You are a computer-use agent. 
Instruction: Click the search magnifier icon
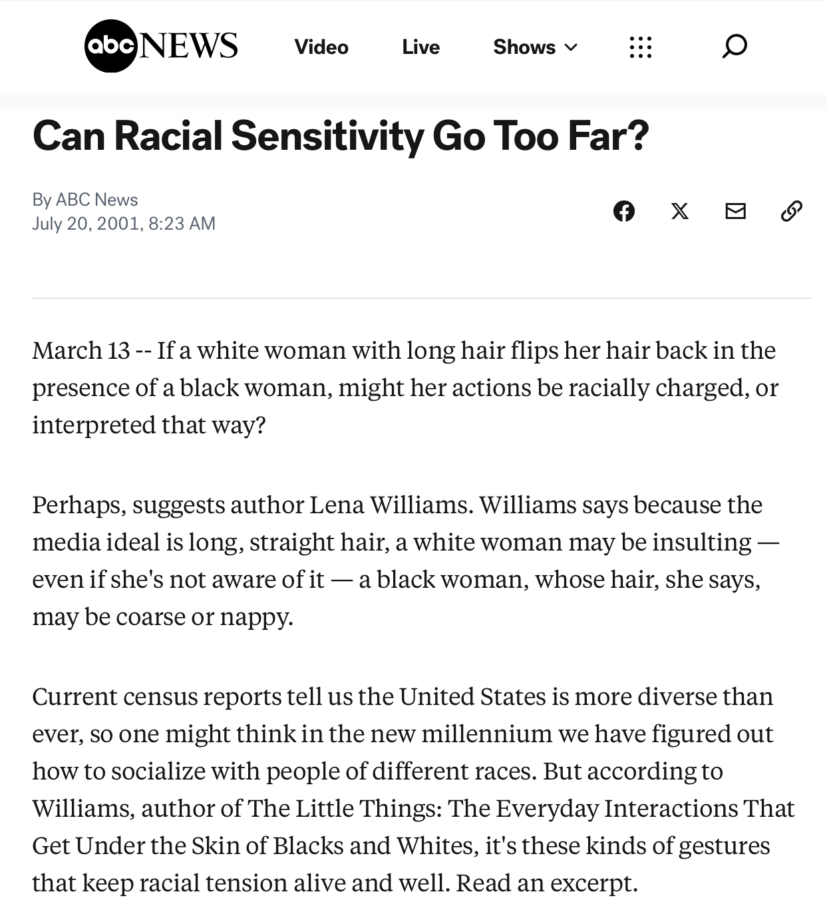[x=735, y=47]
